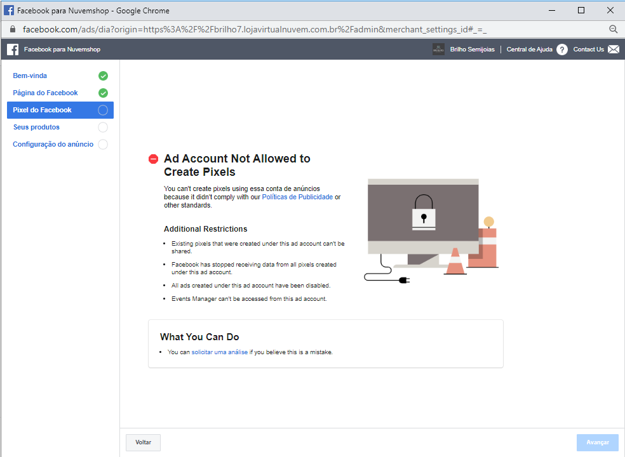Click 'All ads created under this ad account' bullet
625x457 pixels.
tap(251, 286)
